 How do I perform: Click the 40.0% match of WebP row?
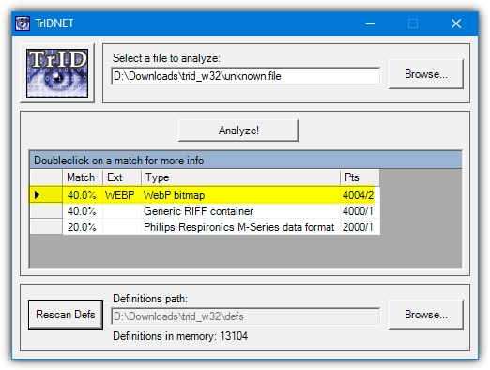(x=83, y=195)
